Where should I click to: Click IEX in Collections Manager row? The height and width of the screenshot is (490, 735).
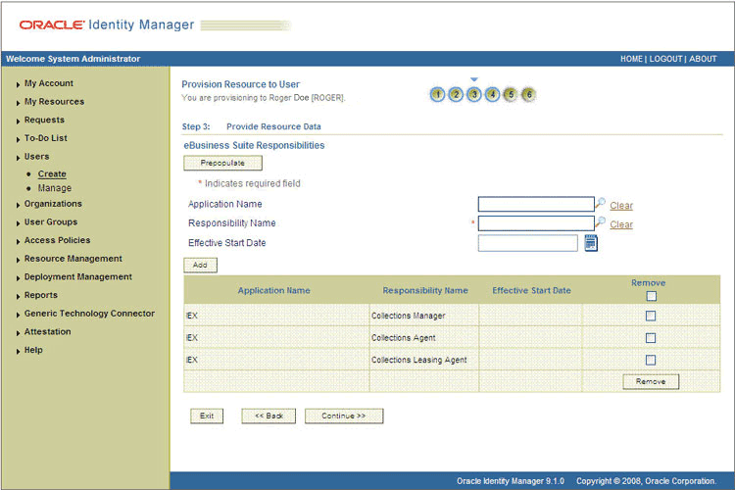click(x=192, y=316)
